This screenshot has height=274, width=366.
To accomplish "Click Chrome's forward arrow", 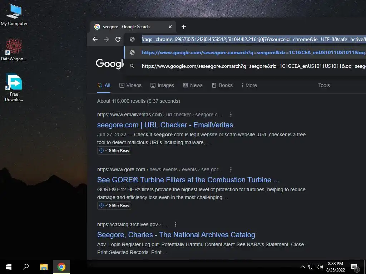I will (107, 39).
